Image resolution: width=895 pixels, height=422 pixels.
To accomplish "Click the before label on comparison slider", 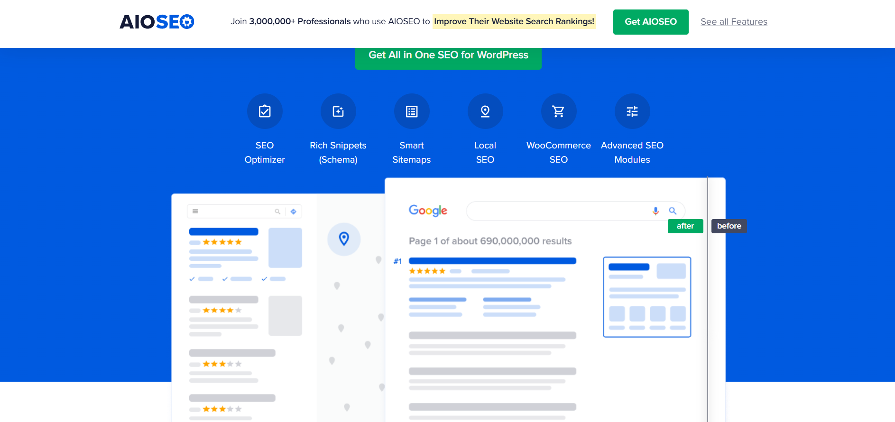I will [729, 226].
